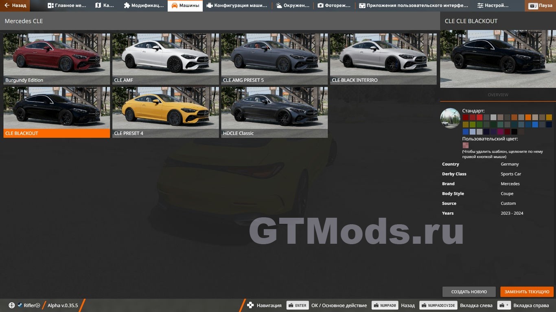This screenshot has height=312, width=556.
Task: Click the Germany country value
Action: pyautogui.click(x=510, y=164)
